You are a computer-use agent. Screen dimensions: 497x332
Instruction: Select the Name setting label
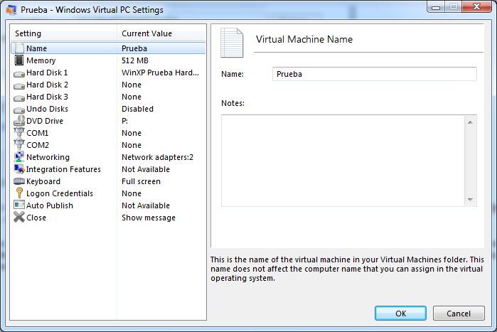tap(36, 48)
